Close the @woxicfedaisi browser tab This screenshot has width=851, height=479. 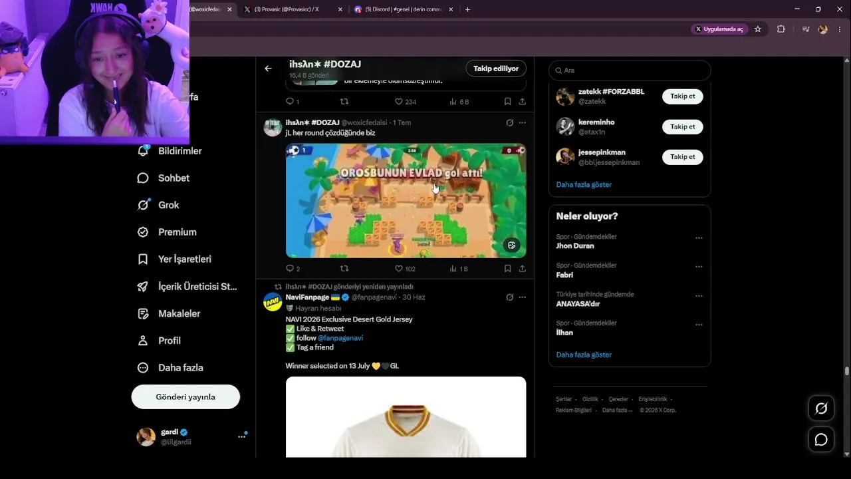[x=229, y=9]
